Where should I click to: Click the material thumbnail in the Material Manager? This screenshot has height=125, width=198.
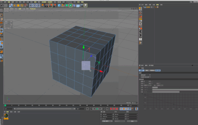[6, 116]
